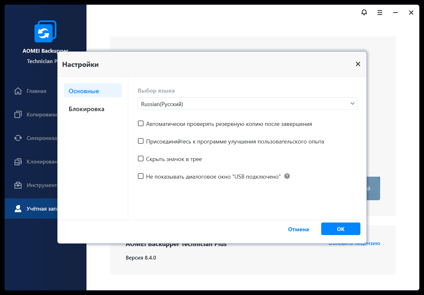Enable automatic backup verification after completion
424x295 pixels.
(x=141, y=124)
